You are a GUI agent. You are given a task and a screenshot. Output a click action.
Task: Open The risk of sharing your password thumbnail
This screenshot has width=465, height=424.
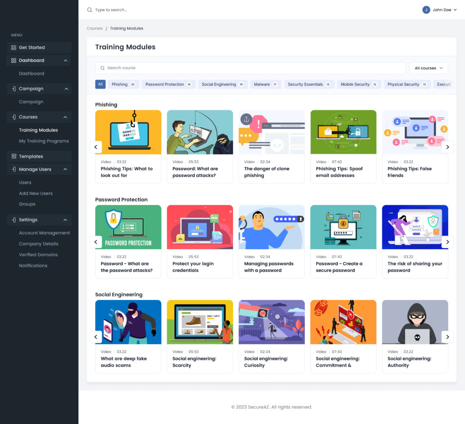pyautogui.click(x=415, y=227)
